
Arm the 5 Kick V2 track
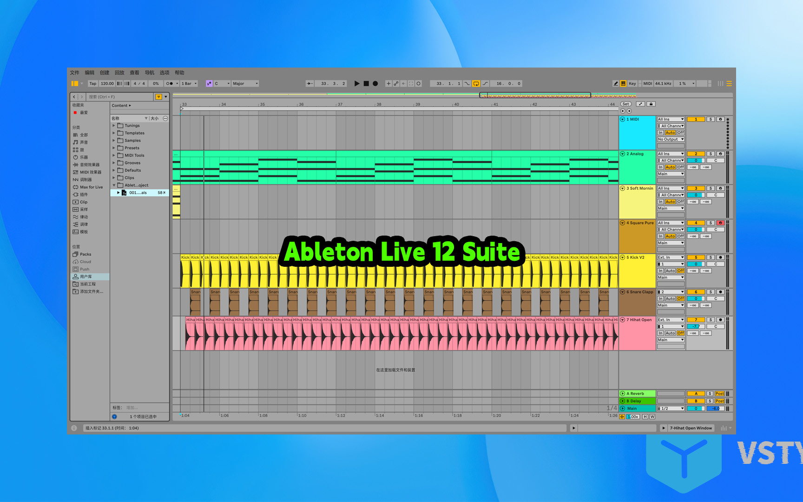720,258
